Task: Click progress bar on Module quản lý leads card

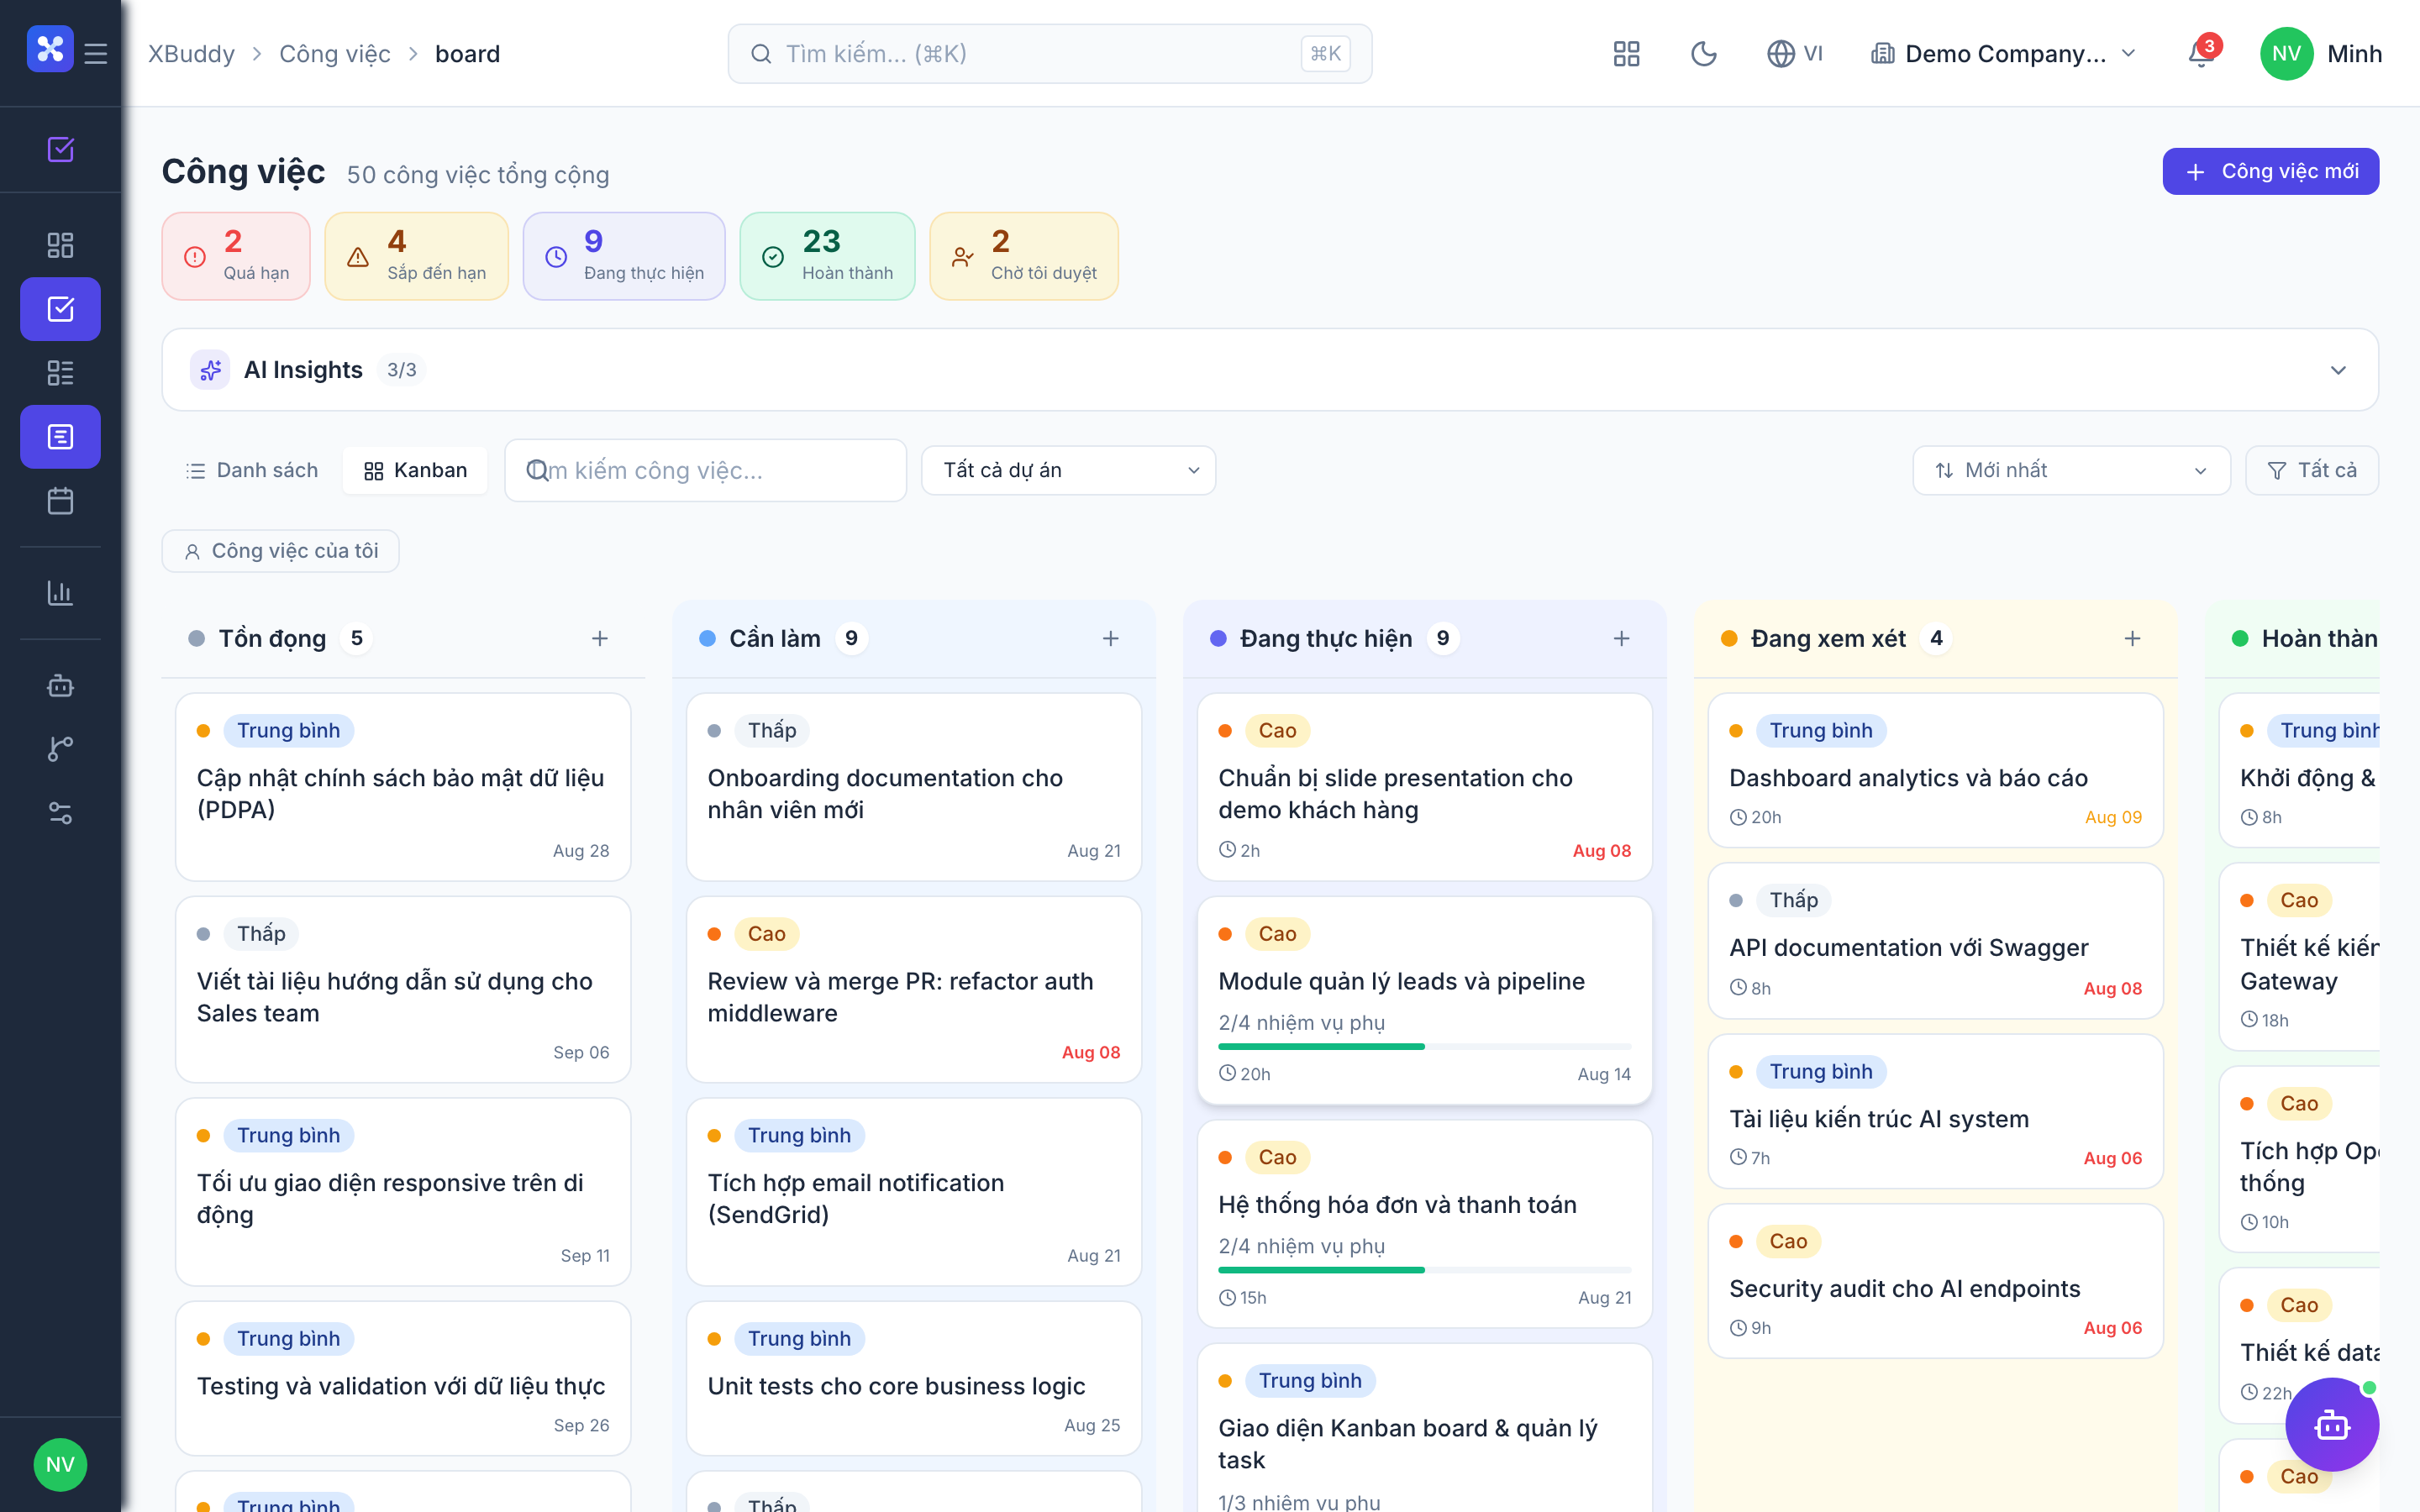Action: pyautogui.click(x=1424, y=1046)
